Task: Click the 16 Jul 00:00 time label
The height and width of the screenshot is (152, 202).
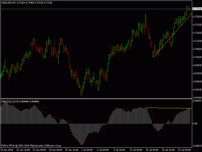Action: (x=152, y=150)
